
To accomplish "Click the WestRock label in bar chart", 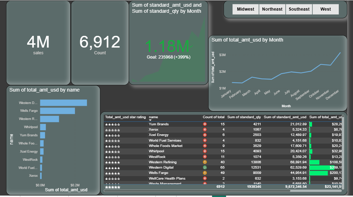I will click(x=30, y=160).
